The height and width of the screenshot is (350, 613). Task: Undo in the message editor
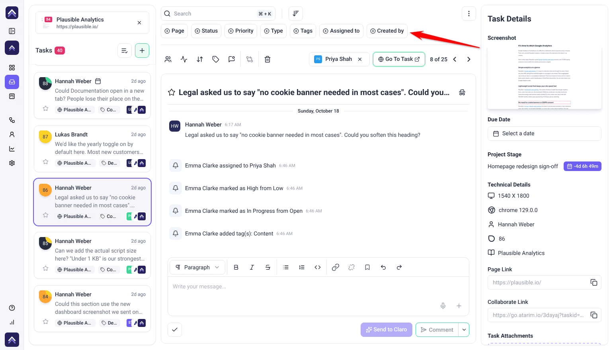383,267
